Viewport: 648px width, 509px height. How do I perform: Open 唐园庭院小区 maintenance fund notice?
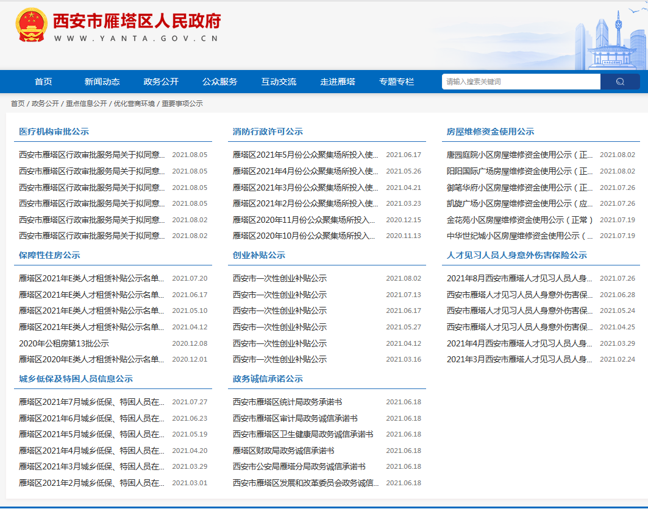click(519, 155)
